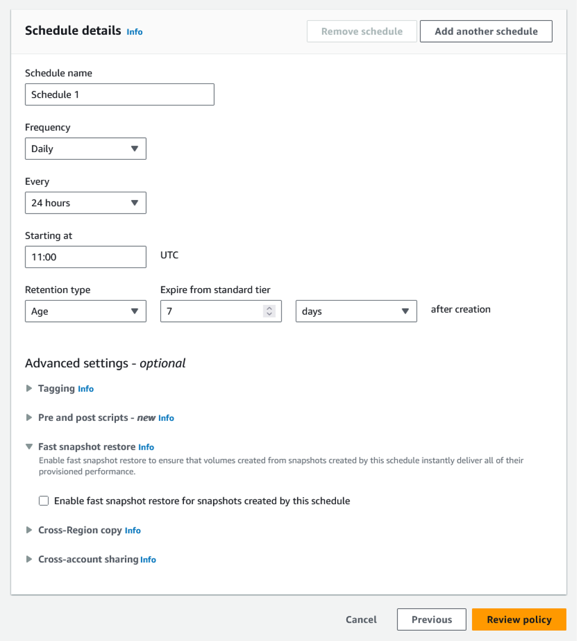578x641 pixels.
Task: Enable fast snapshot restore for this schedule
Action: coord(44,501)
